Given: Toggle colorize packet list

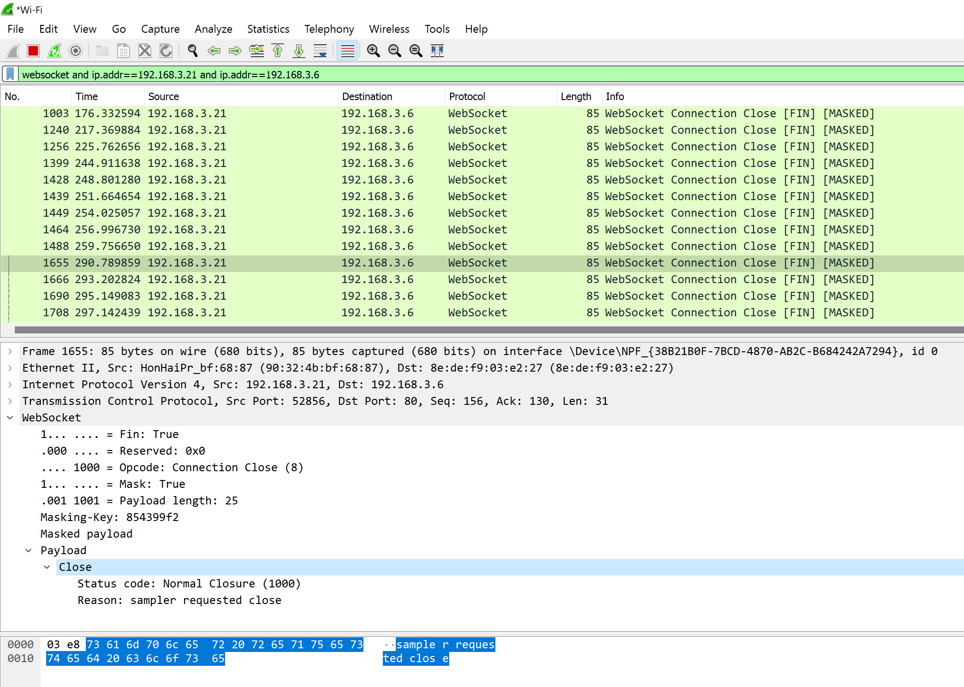Looking at the screenshot, I should coord(347,51).
